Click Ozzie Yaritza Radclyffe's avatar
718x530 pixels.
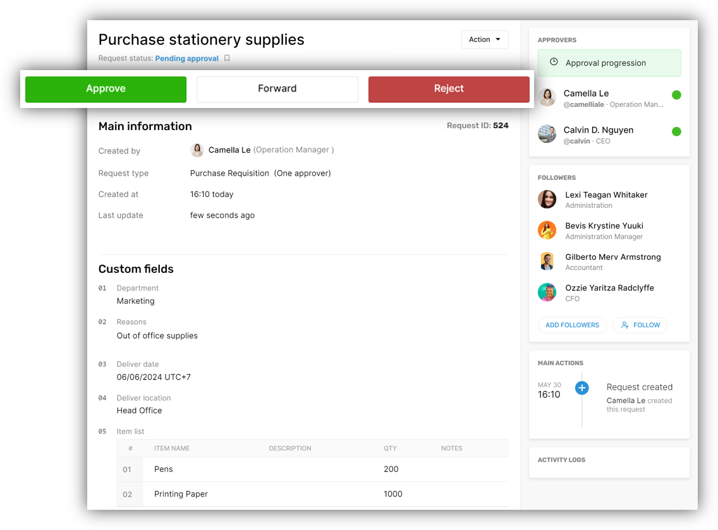pos(547,292)
